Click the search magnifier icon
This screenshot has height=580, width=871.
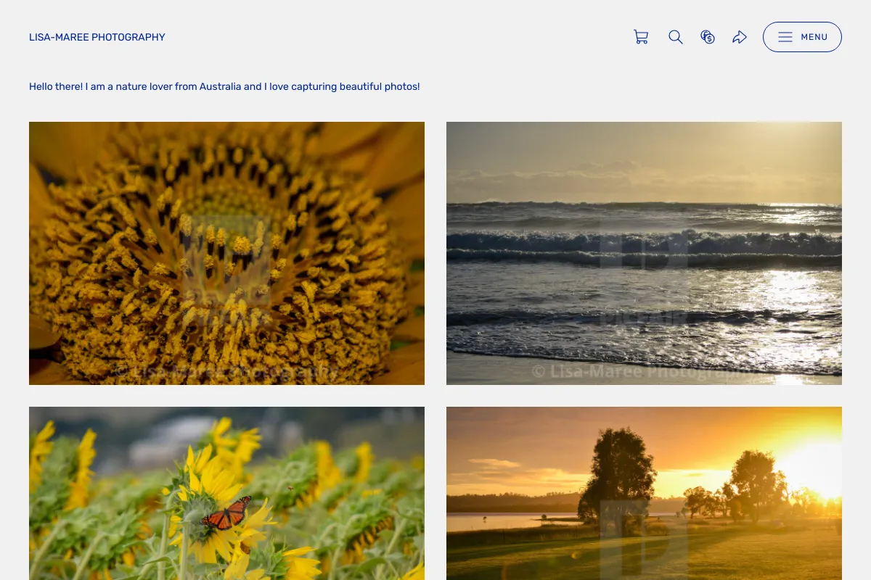676,37
